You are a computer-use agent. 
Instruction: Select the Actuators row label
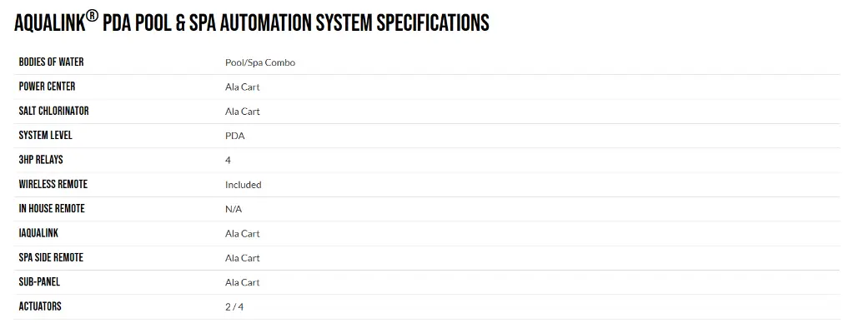pos(40,306)
